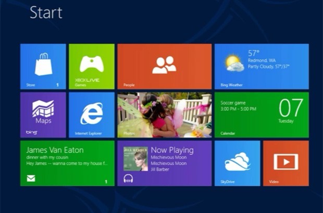323x213 pixels.
Task: Click the 'Bing Weather' label
Action: tap(231, 85)
